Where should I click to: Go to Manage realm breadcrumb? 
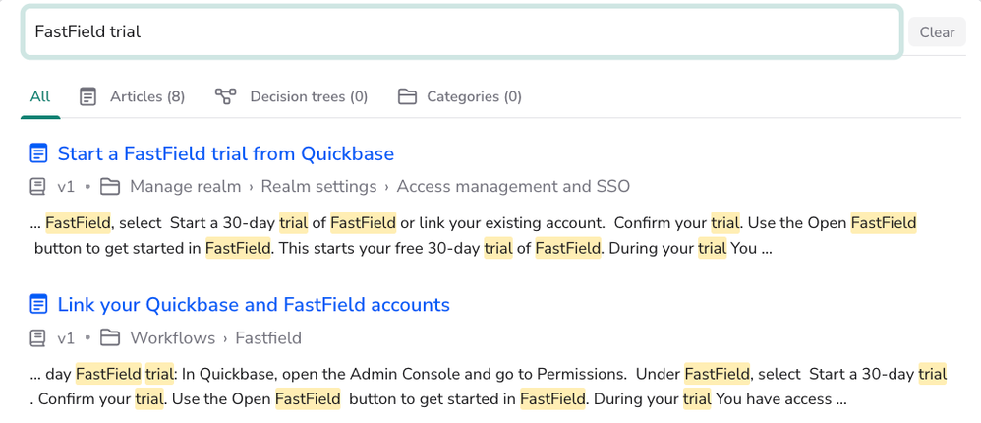click(x=185, y=187)
